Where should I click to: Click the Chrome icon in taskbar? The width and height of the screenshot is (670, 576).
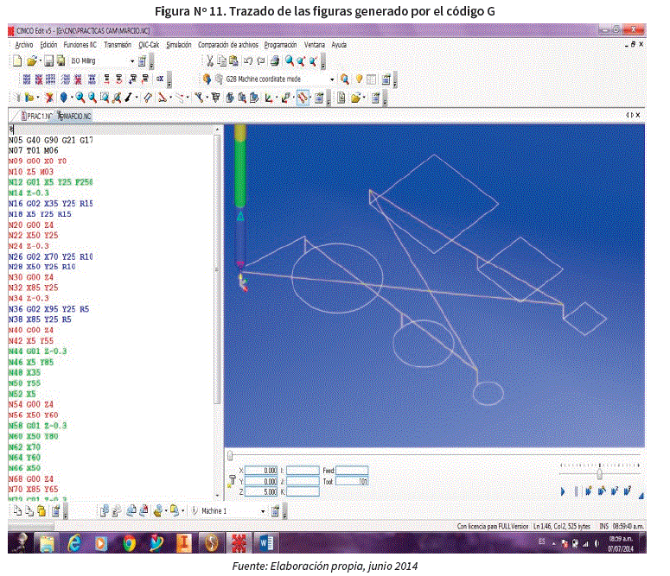click(x=129, y=542)
